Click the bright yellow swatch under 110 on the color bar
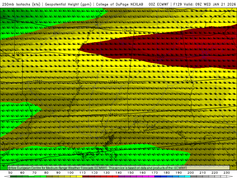Image resolution: width=237 pixels, height=178 pixels. (x=79, y=177)
